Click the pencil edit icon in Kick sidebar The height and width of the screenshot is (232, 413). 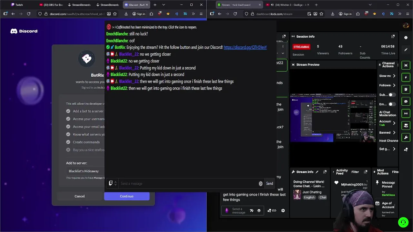click(406, 50)
